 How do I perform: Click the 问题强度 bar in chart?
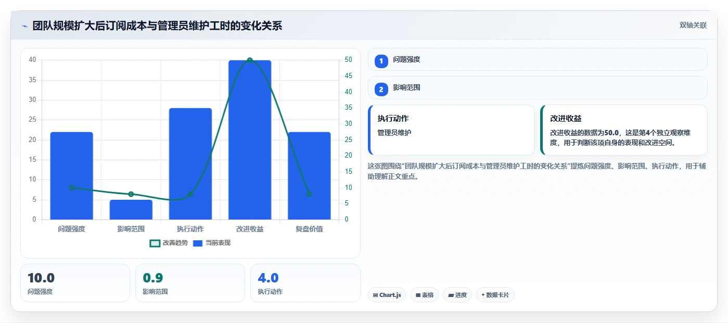(71, 176)
